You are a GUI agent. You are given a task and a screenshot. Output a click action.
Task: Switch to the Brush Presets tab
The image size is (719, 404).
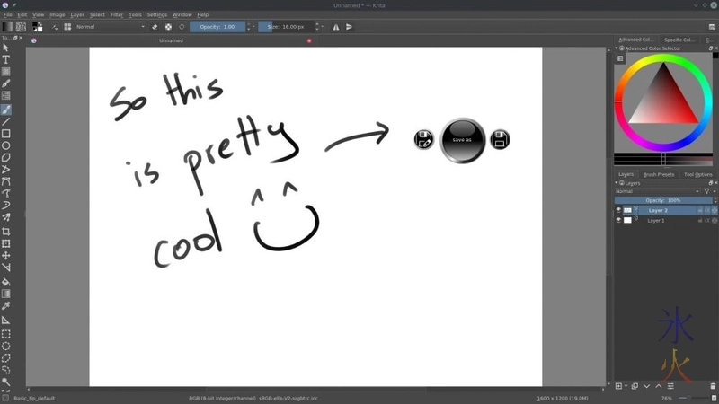659,174
